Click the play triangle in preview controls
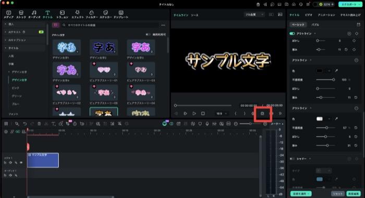The height and width of the screenshot is (198, 365). click(194, 114)
